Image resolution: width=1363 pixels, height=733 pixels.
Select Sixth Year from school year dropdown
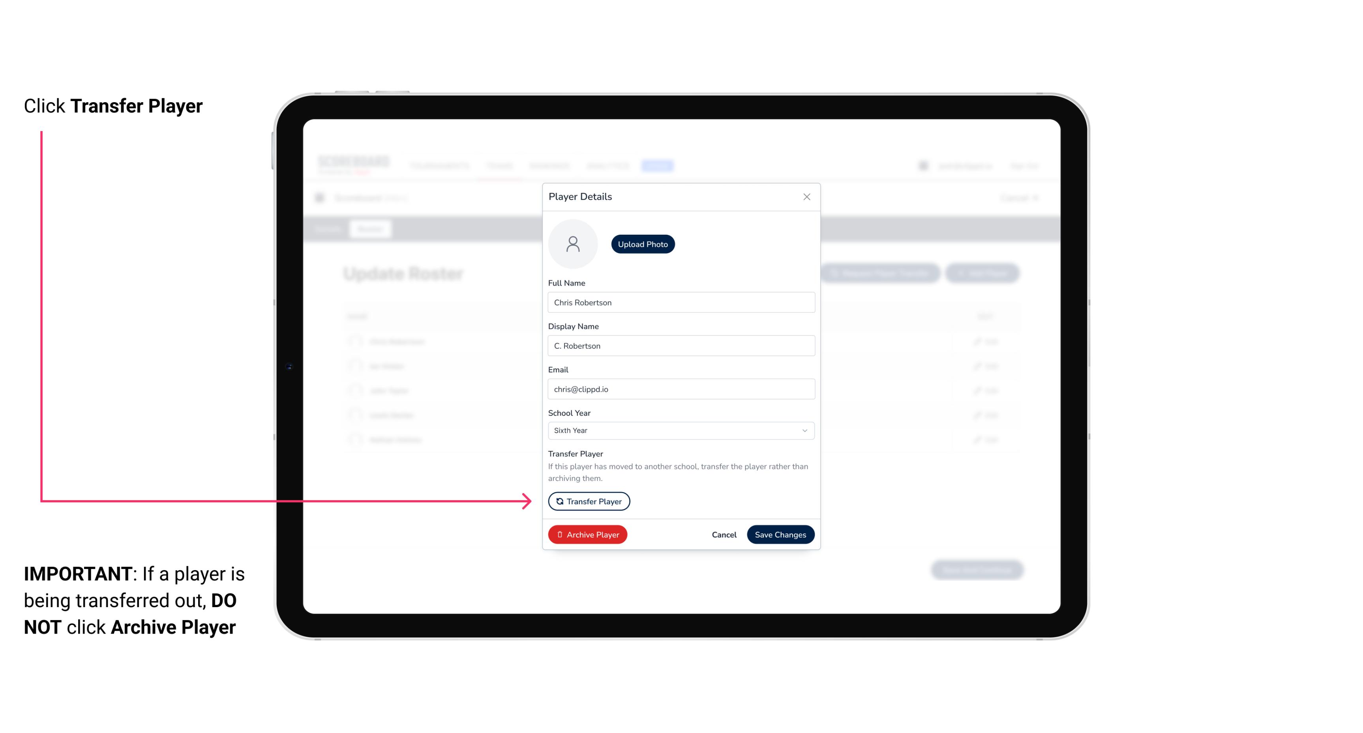[680, 430]
